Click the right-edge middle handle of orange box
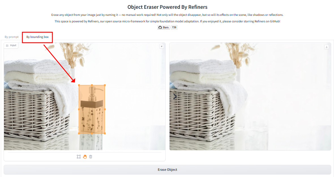This screenshot has width=334, height=177. pyautogui.click(x=105, y=109)
